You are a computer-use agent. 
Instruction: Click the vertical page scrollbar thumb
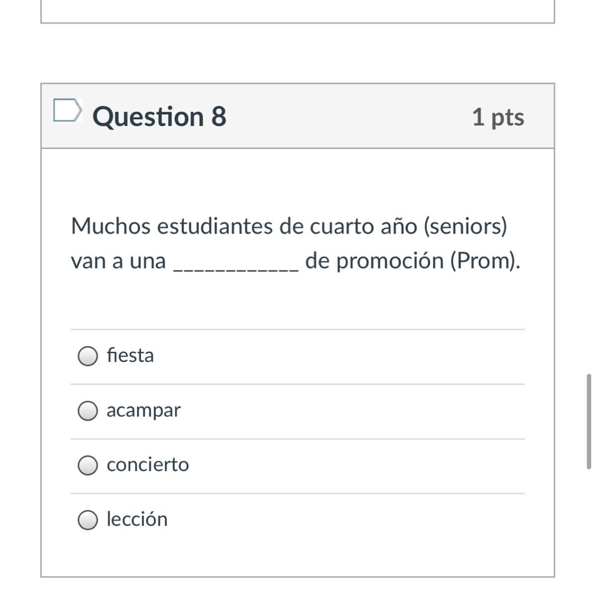(x=589, y=421)
